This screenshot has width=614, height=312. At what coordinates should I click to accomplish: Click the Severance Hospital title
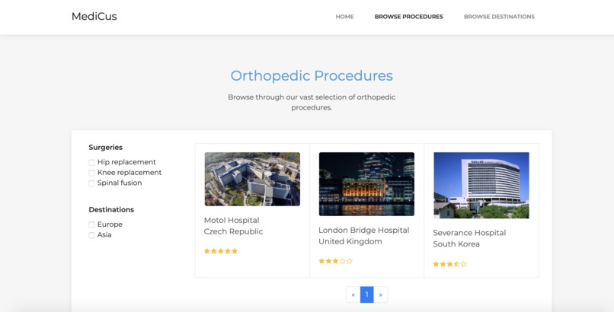tap(469, 233)
